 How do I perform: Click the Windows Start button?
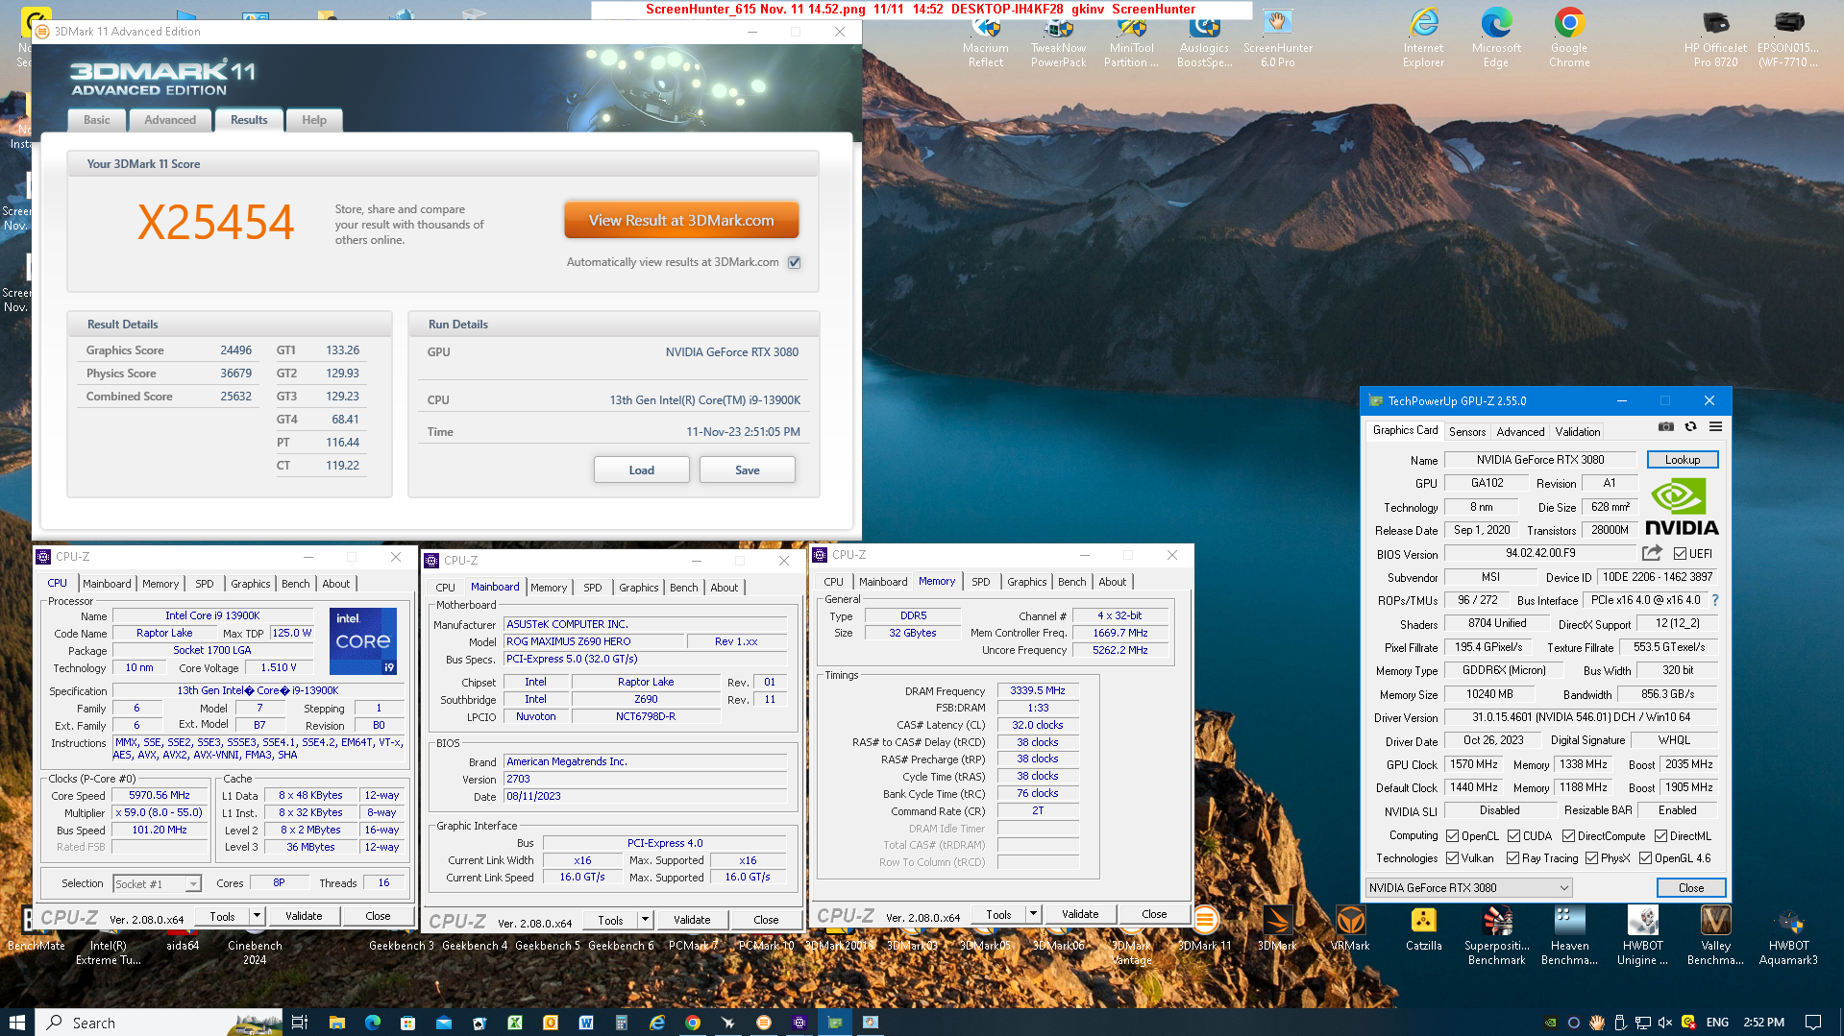click(x=17, y=1023)
